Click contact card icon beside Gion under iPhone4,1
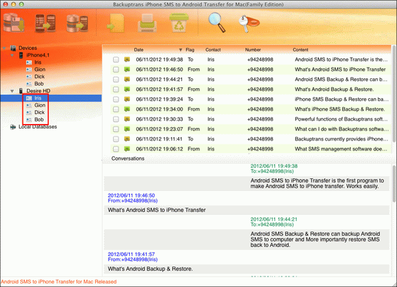The width and height of the screenshot is (397, 287). point(29,70)
